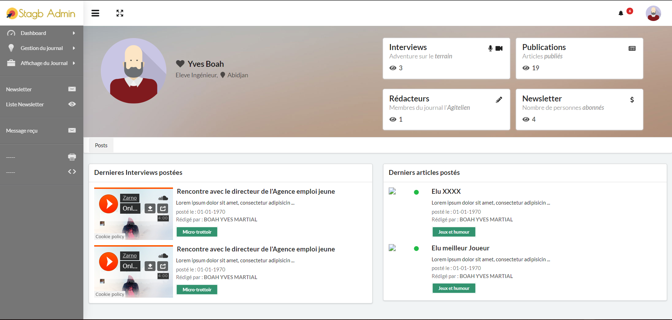
Task: Click Jeux et humour under Elu meilleur Joueur
Action: (454, 288)
